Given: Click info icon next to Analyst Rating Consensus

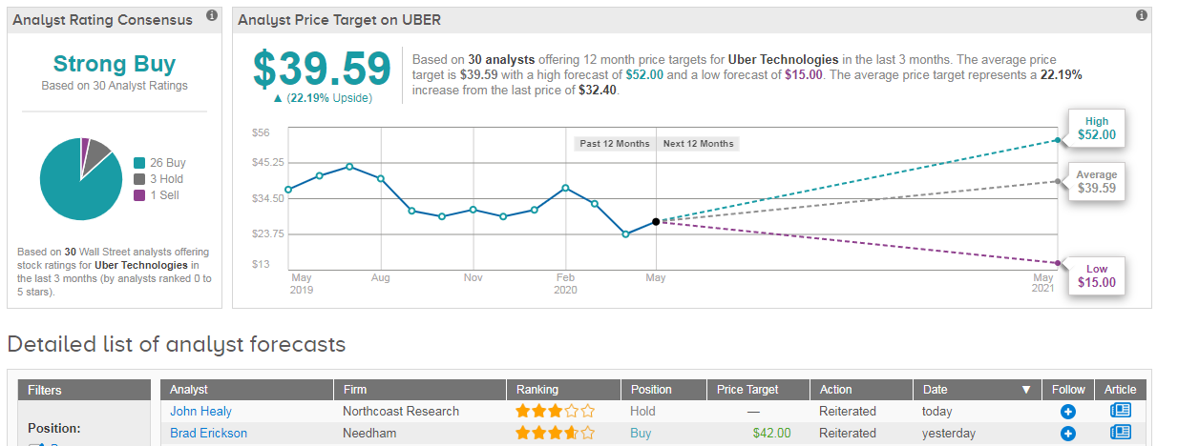Looking at the screenshot, I should coord(212,16).
